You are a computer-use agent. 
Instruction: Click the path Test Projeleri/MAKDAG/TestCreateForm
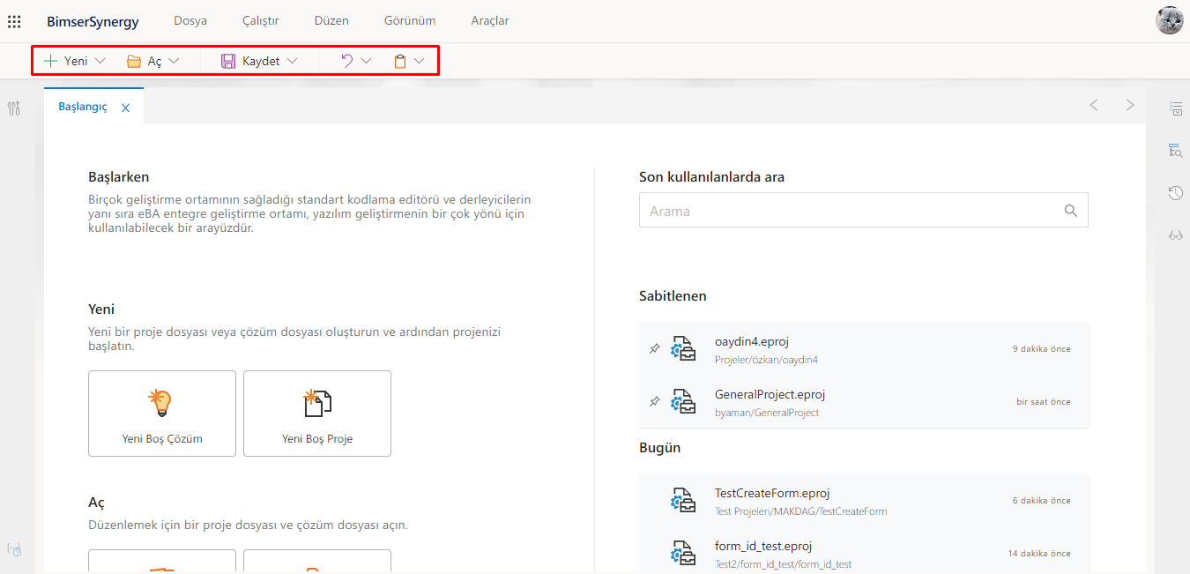pyautogui.click(x=800, y=511)
